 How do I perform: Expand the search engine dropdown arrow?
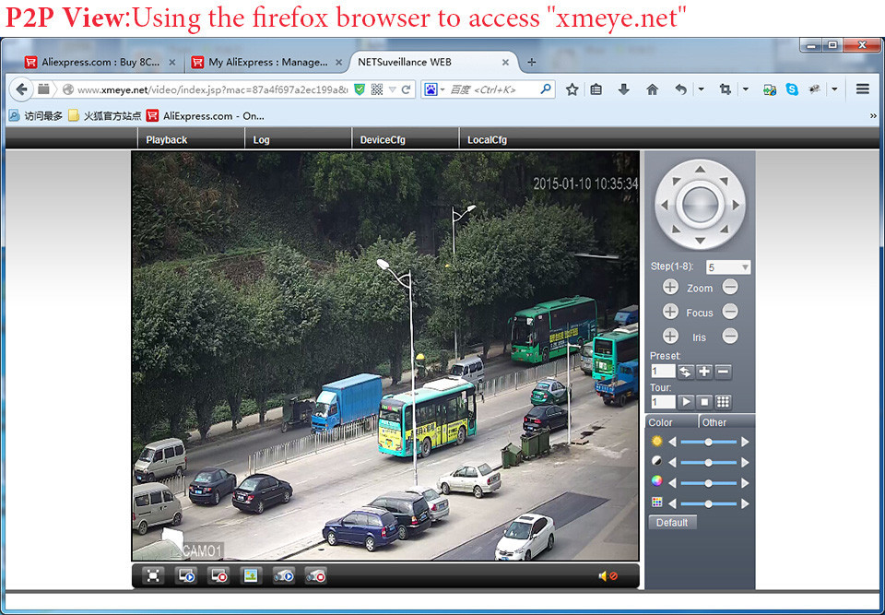(x=442, y=89)
